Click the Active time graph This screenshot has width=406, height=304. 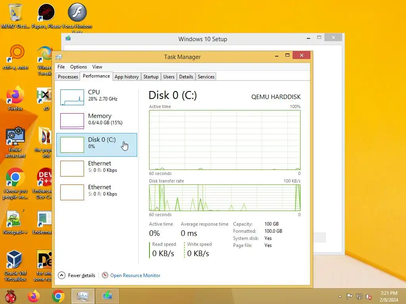(x=225, y=140)
